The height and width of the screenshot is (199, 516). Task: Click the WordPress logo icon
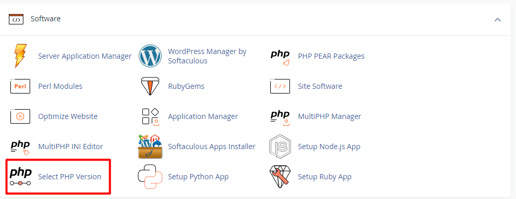click(x=150, y=56)
